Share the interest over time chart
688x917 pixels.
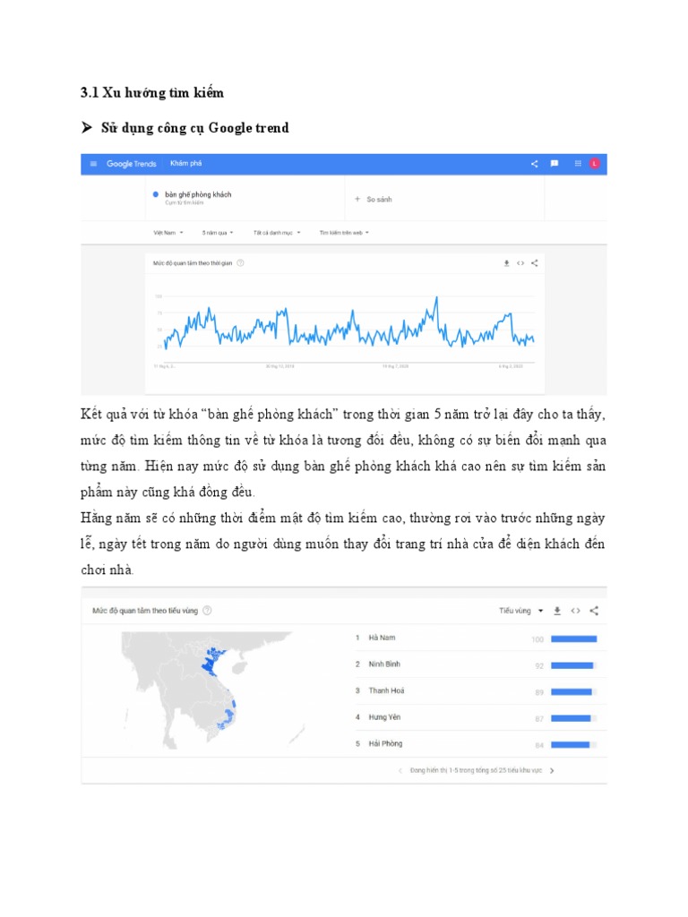535,263
